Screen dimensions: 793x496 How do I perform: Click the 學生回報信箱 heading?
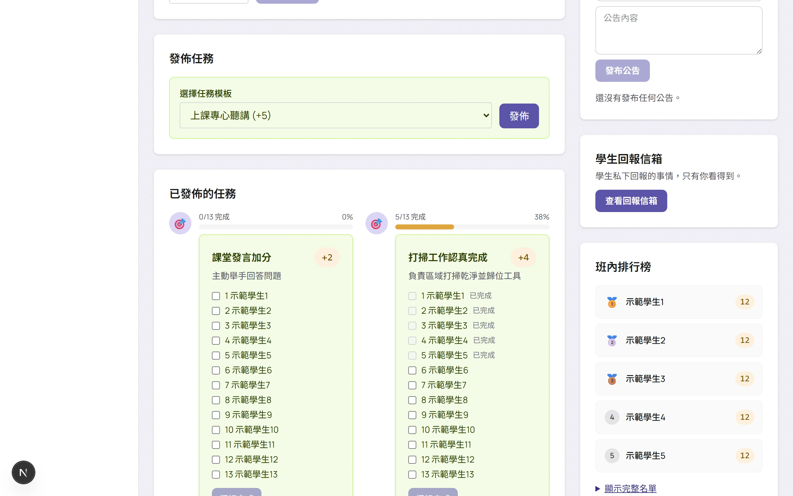tap(629, 159)
